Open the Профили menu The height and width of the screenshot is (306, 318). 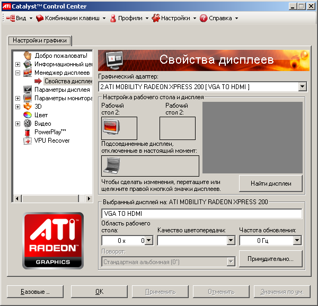pyautogui.click(x=130, y=18)
